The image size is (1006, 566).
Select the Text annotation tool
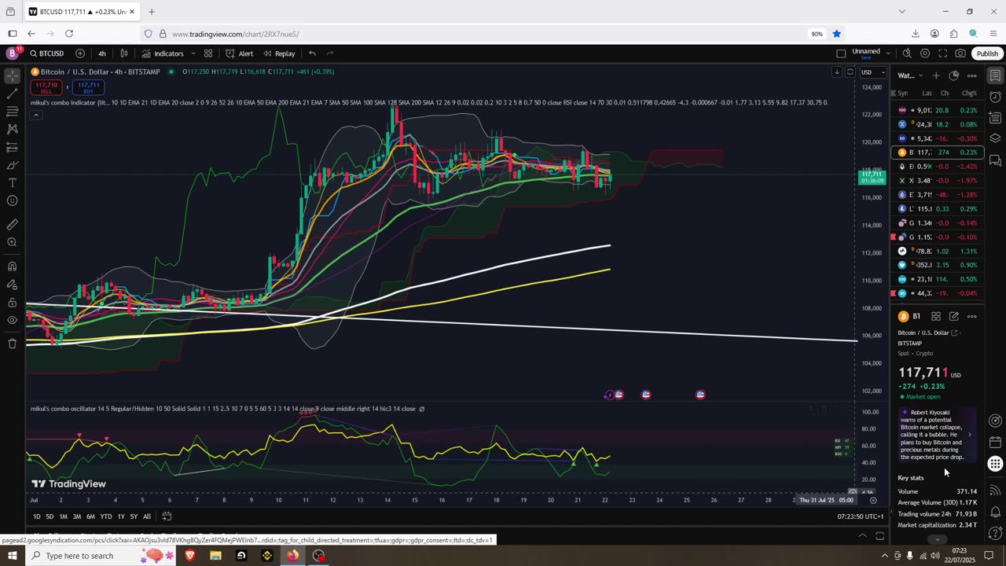(x=12, y=183)
